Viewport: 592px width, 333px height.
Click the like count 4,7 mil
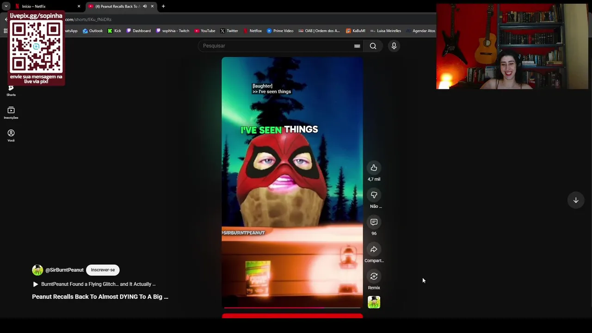tap(374, 179)
